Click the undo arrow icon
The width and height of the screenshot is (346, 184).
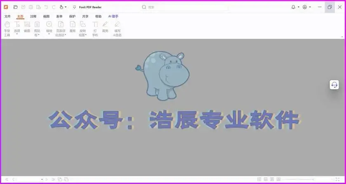(x=46, y=7)
